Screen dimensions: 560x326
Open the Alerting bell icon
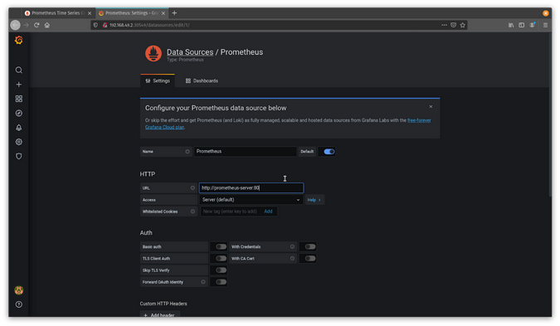click(19, 128)
